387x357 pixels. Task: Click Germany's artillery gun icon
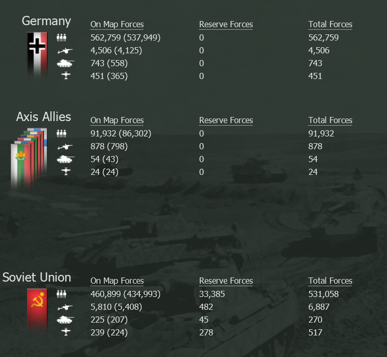coord(65,51)
